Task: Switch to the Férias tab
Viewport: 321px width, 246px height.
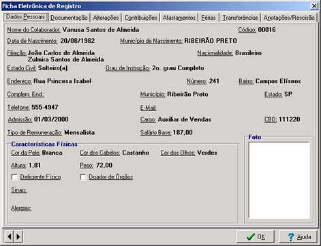Action: [x=209, y=18]
